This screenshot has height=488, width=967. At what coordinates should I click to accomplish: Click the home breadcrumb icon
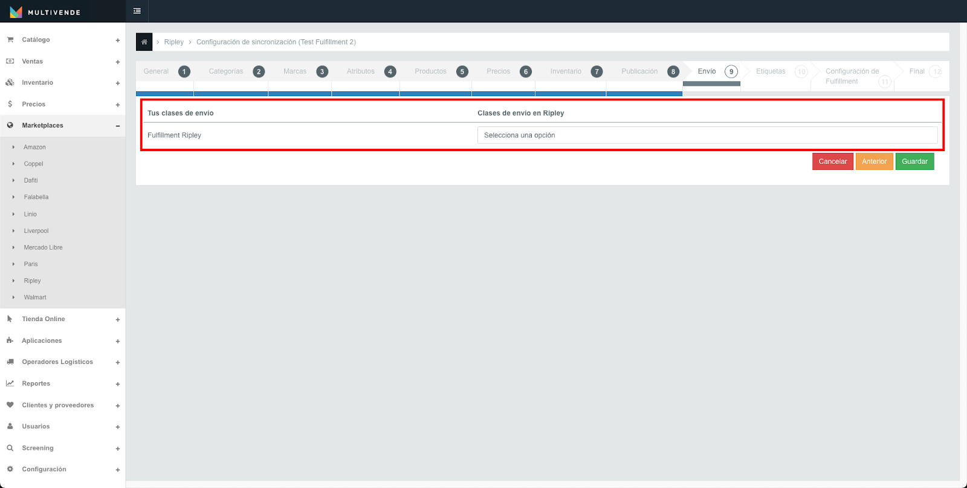(144, 42)
